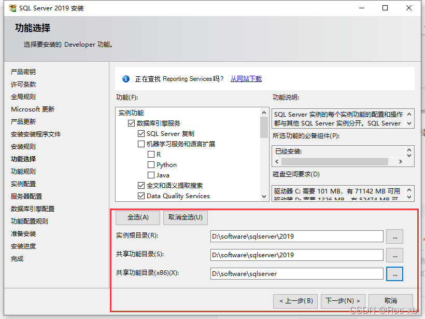Click the 下一步(N) button
The height and width of the screenshot is (319, 425).
point(343,301)
